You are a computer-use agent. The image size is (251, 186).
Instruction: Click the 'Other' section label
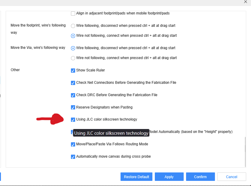pos(15,70)
